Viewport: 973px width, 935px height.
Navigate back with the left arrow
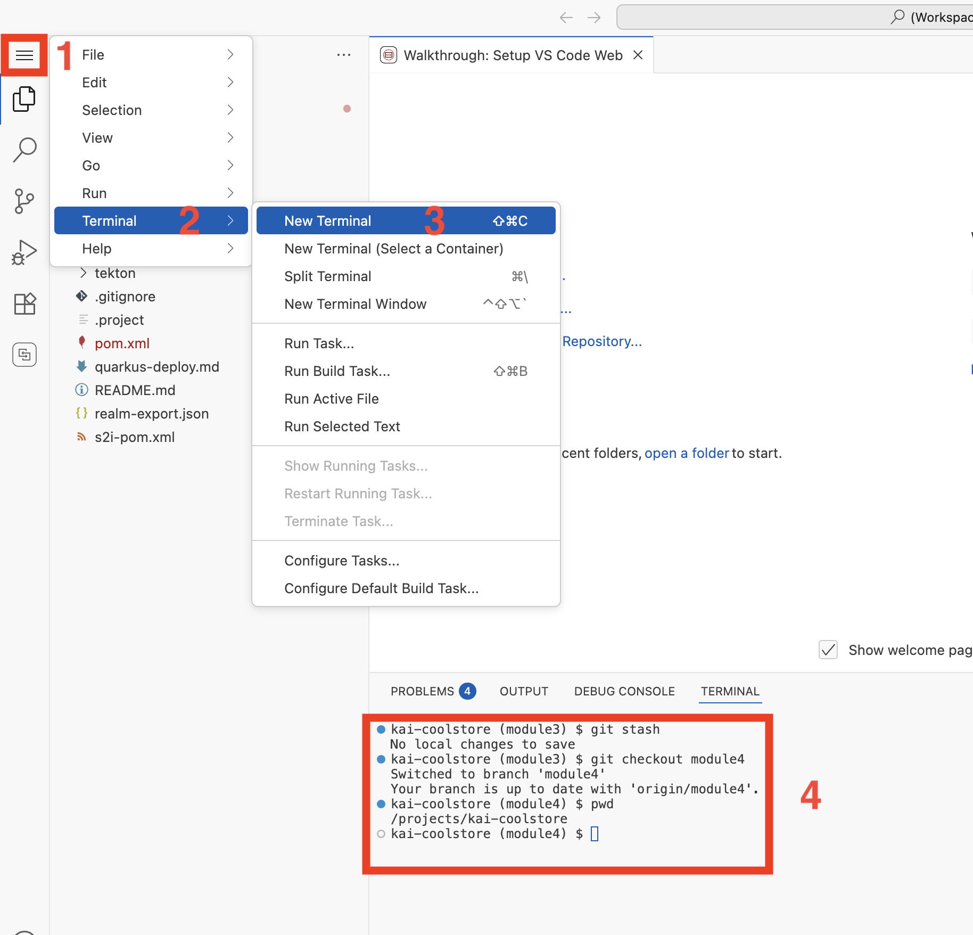pos(566,18)
